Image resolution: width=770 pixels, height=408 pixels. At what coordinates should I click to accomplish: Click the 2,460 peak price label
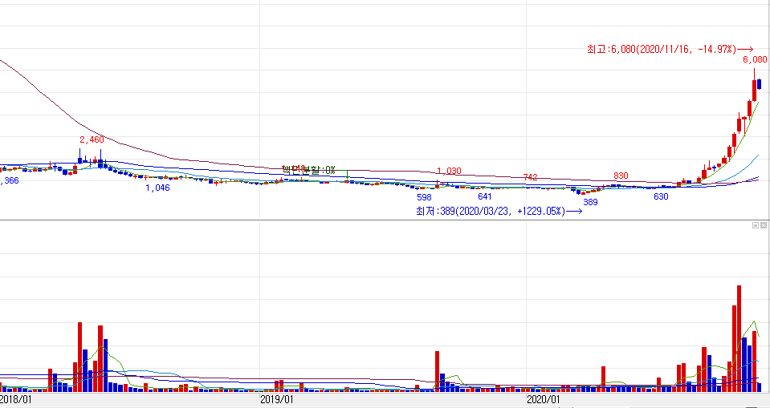(92, 139)
